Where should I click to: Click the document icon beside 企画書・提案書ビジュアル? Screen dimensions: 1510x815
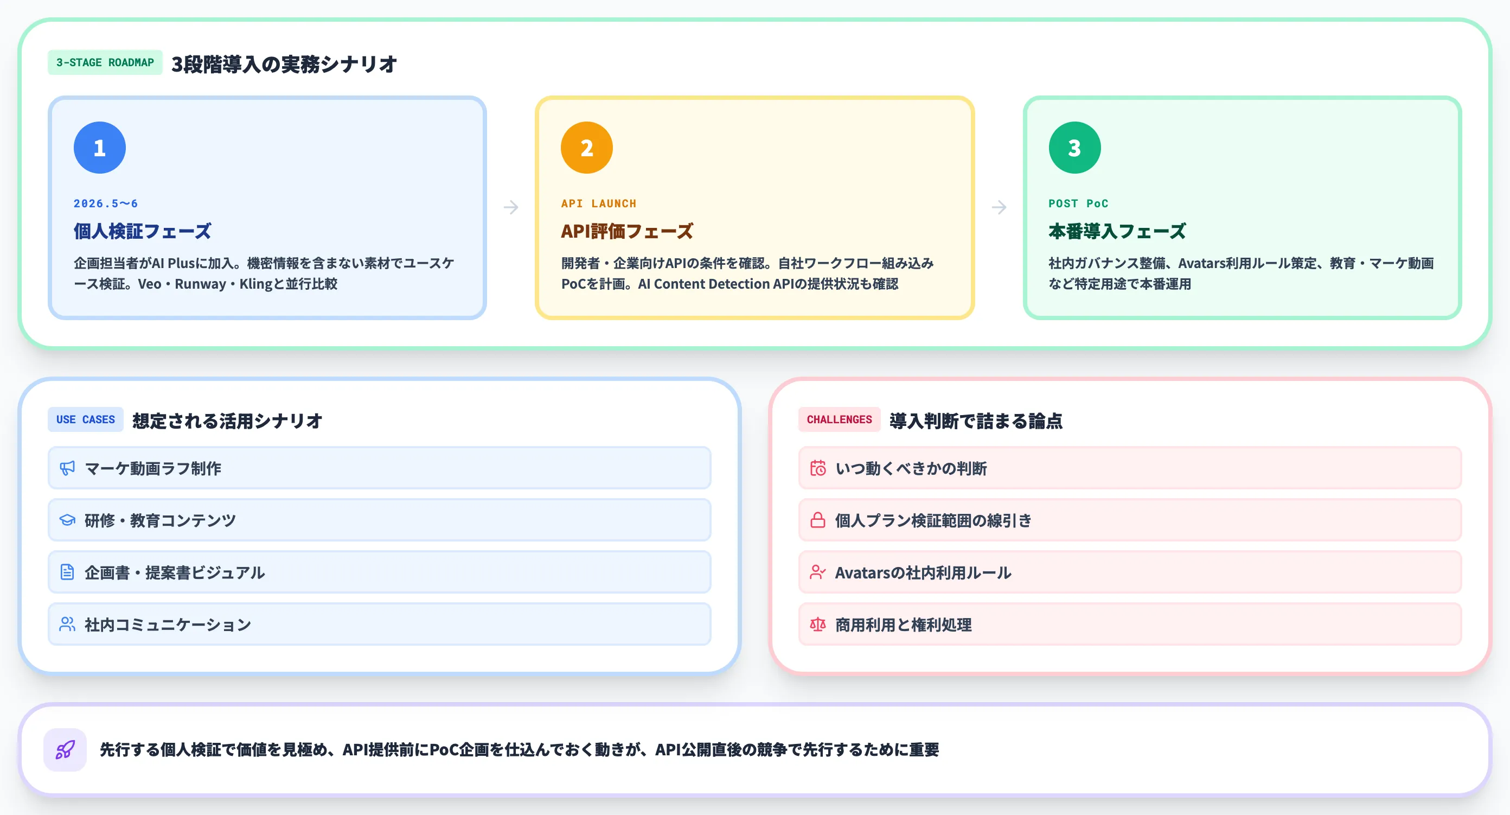pyautogui.click(x=67, y=572)
